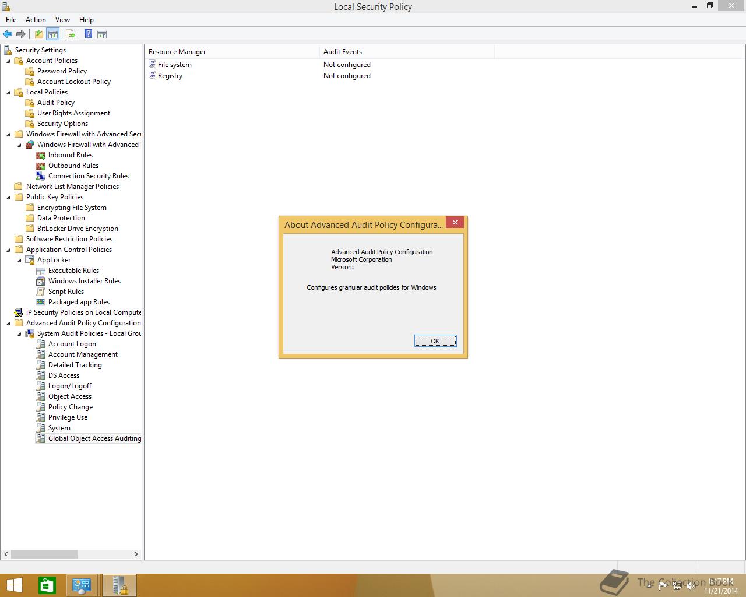Click the Up One Level toolbar icon

point(39,34)
